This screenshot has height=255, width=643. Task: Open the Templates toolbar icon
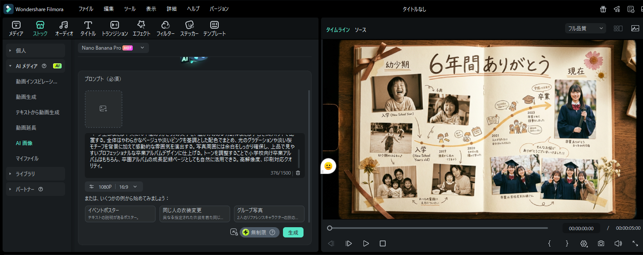click(x=214, y=28)
